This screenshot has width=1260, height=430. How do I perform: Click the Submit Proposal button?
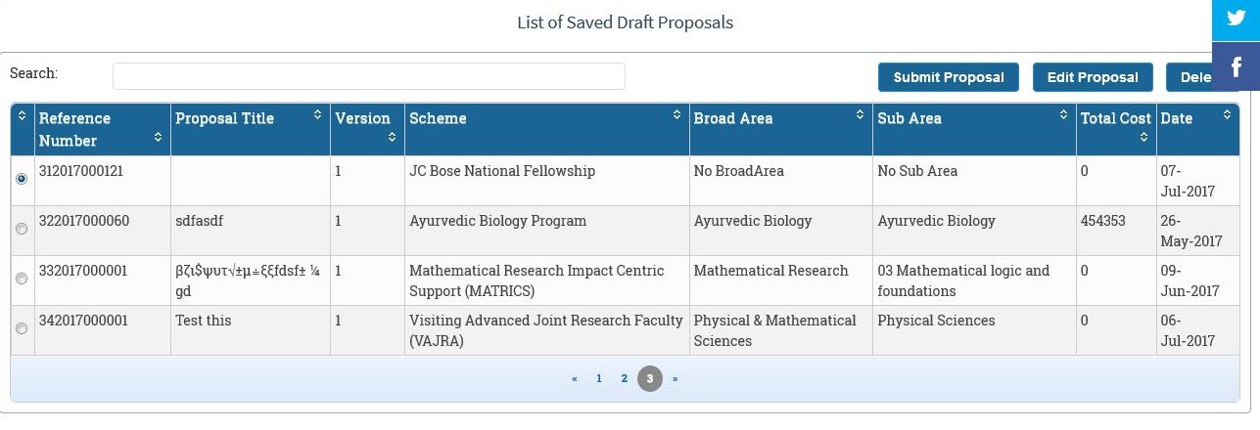coord(949,77)
